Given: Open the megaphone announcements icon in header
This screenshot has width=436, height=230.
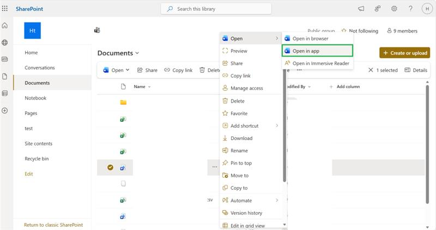Looking at the screenshot, I should click(361, 9).
